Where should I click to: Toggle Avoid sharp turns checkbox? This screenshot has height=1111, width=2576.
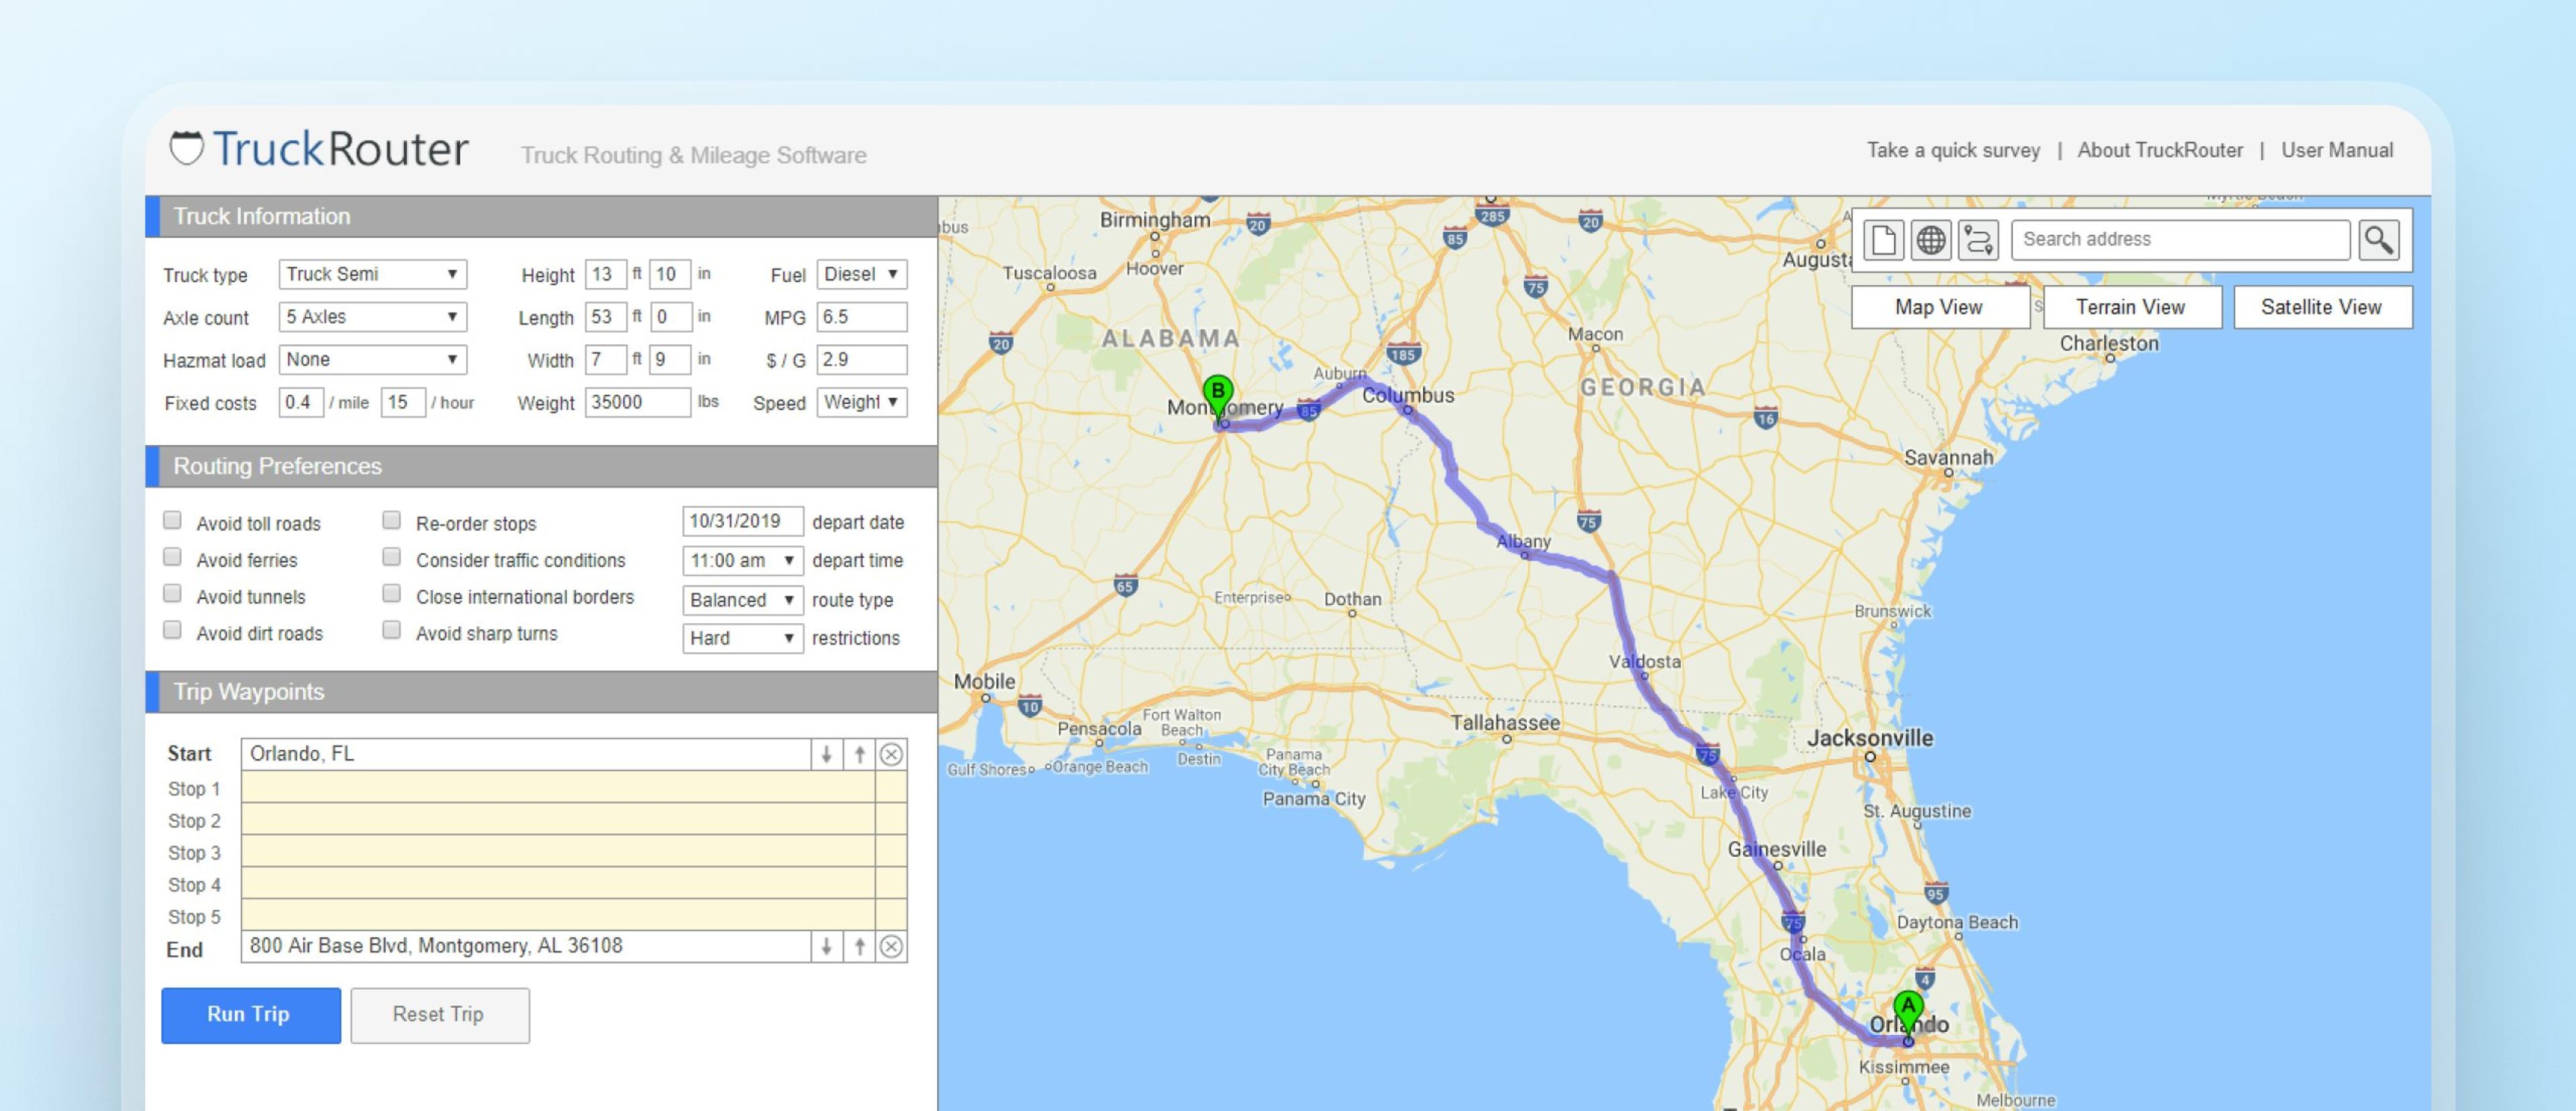[x=392, y=630]
